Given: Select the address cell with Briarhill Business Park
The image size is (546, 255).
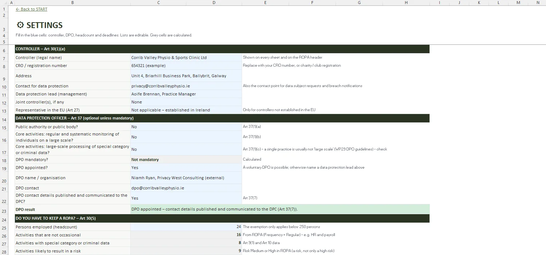Looking at the screenshot, I should tap(186, 76).
